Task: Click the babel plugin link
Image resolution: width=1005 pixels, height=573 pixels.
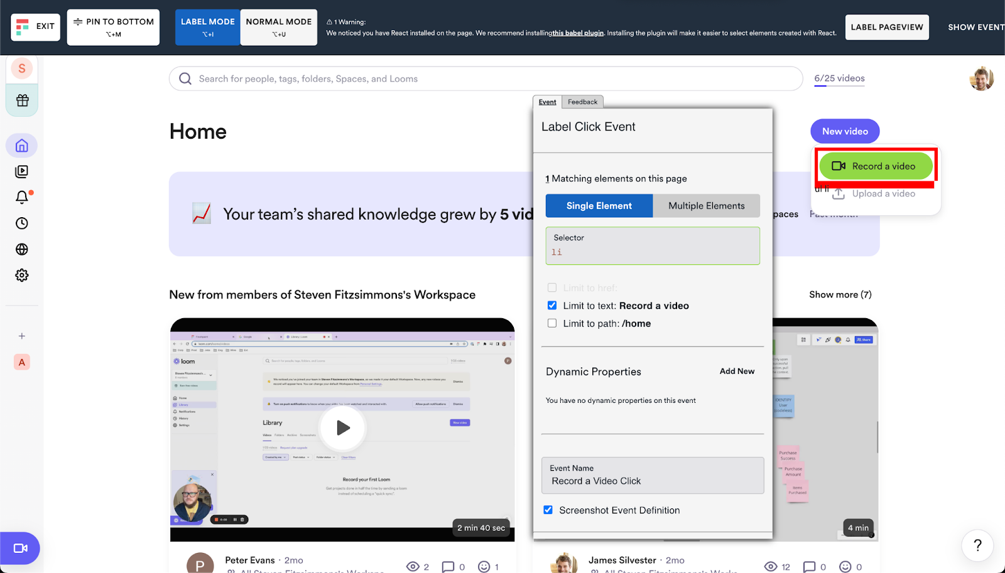Action: pyautogui.click(x=578, y=33)
